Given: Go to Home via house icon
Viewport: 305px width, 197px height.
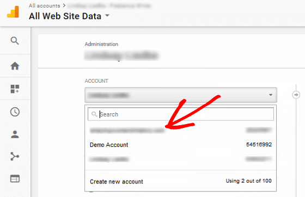Looking at the screenshot, I should (15, 66).
